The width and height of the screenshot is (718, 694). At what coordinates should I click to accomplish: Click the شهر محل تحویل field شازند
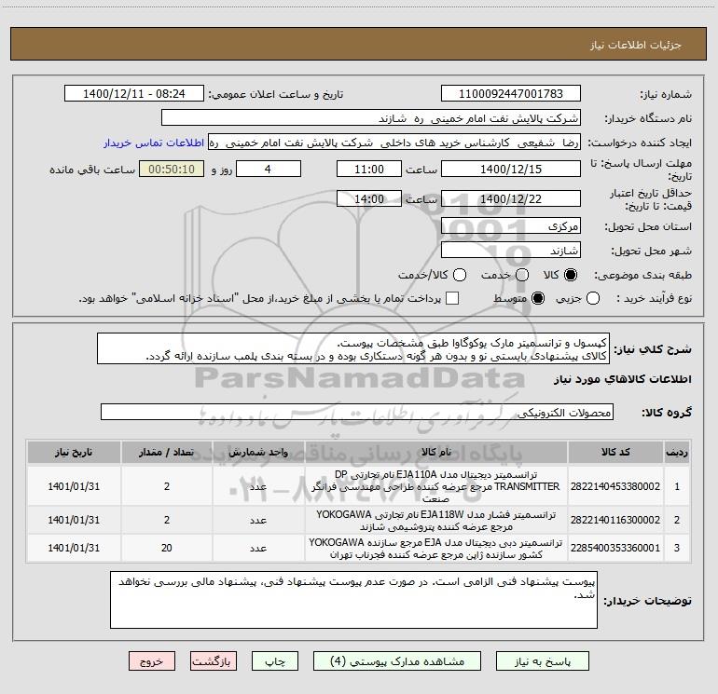pos(510,250)
